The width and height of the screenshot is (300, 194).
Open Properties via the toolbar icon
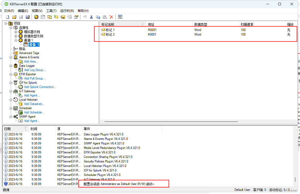(x=76, y=17)
